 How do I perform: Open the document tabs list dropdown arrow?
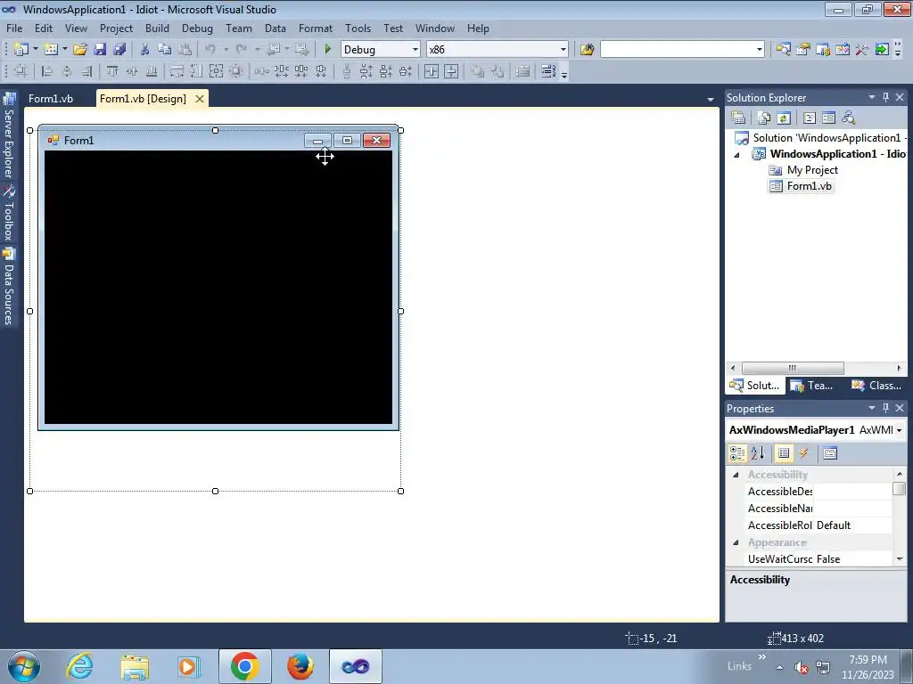(711, 100)
